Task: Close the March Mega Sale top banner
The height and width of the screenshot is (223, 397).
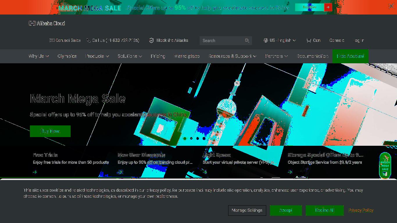Action: [391, 6]
